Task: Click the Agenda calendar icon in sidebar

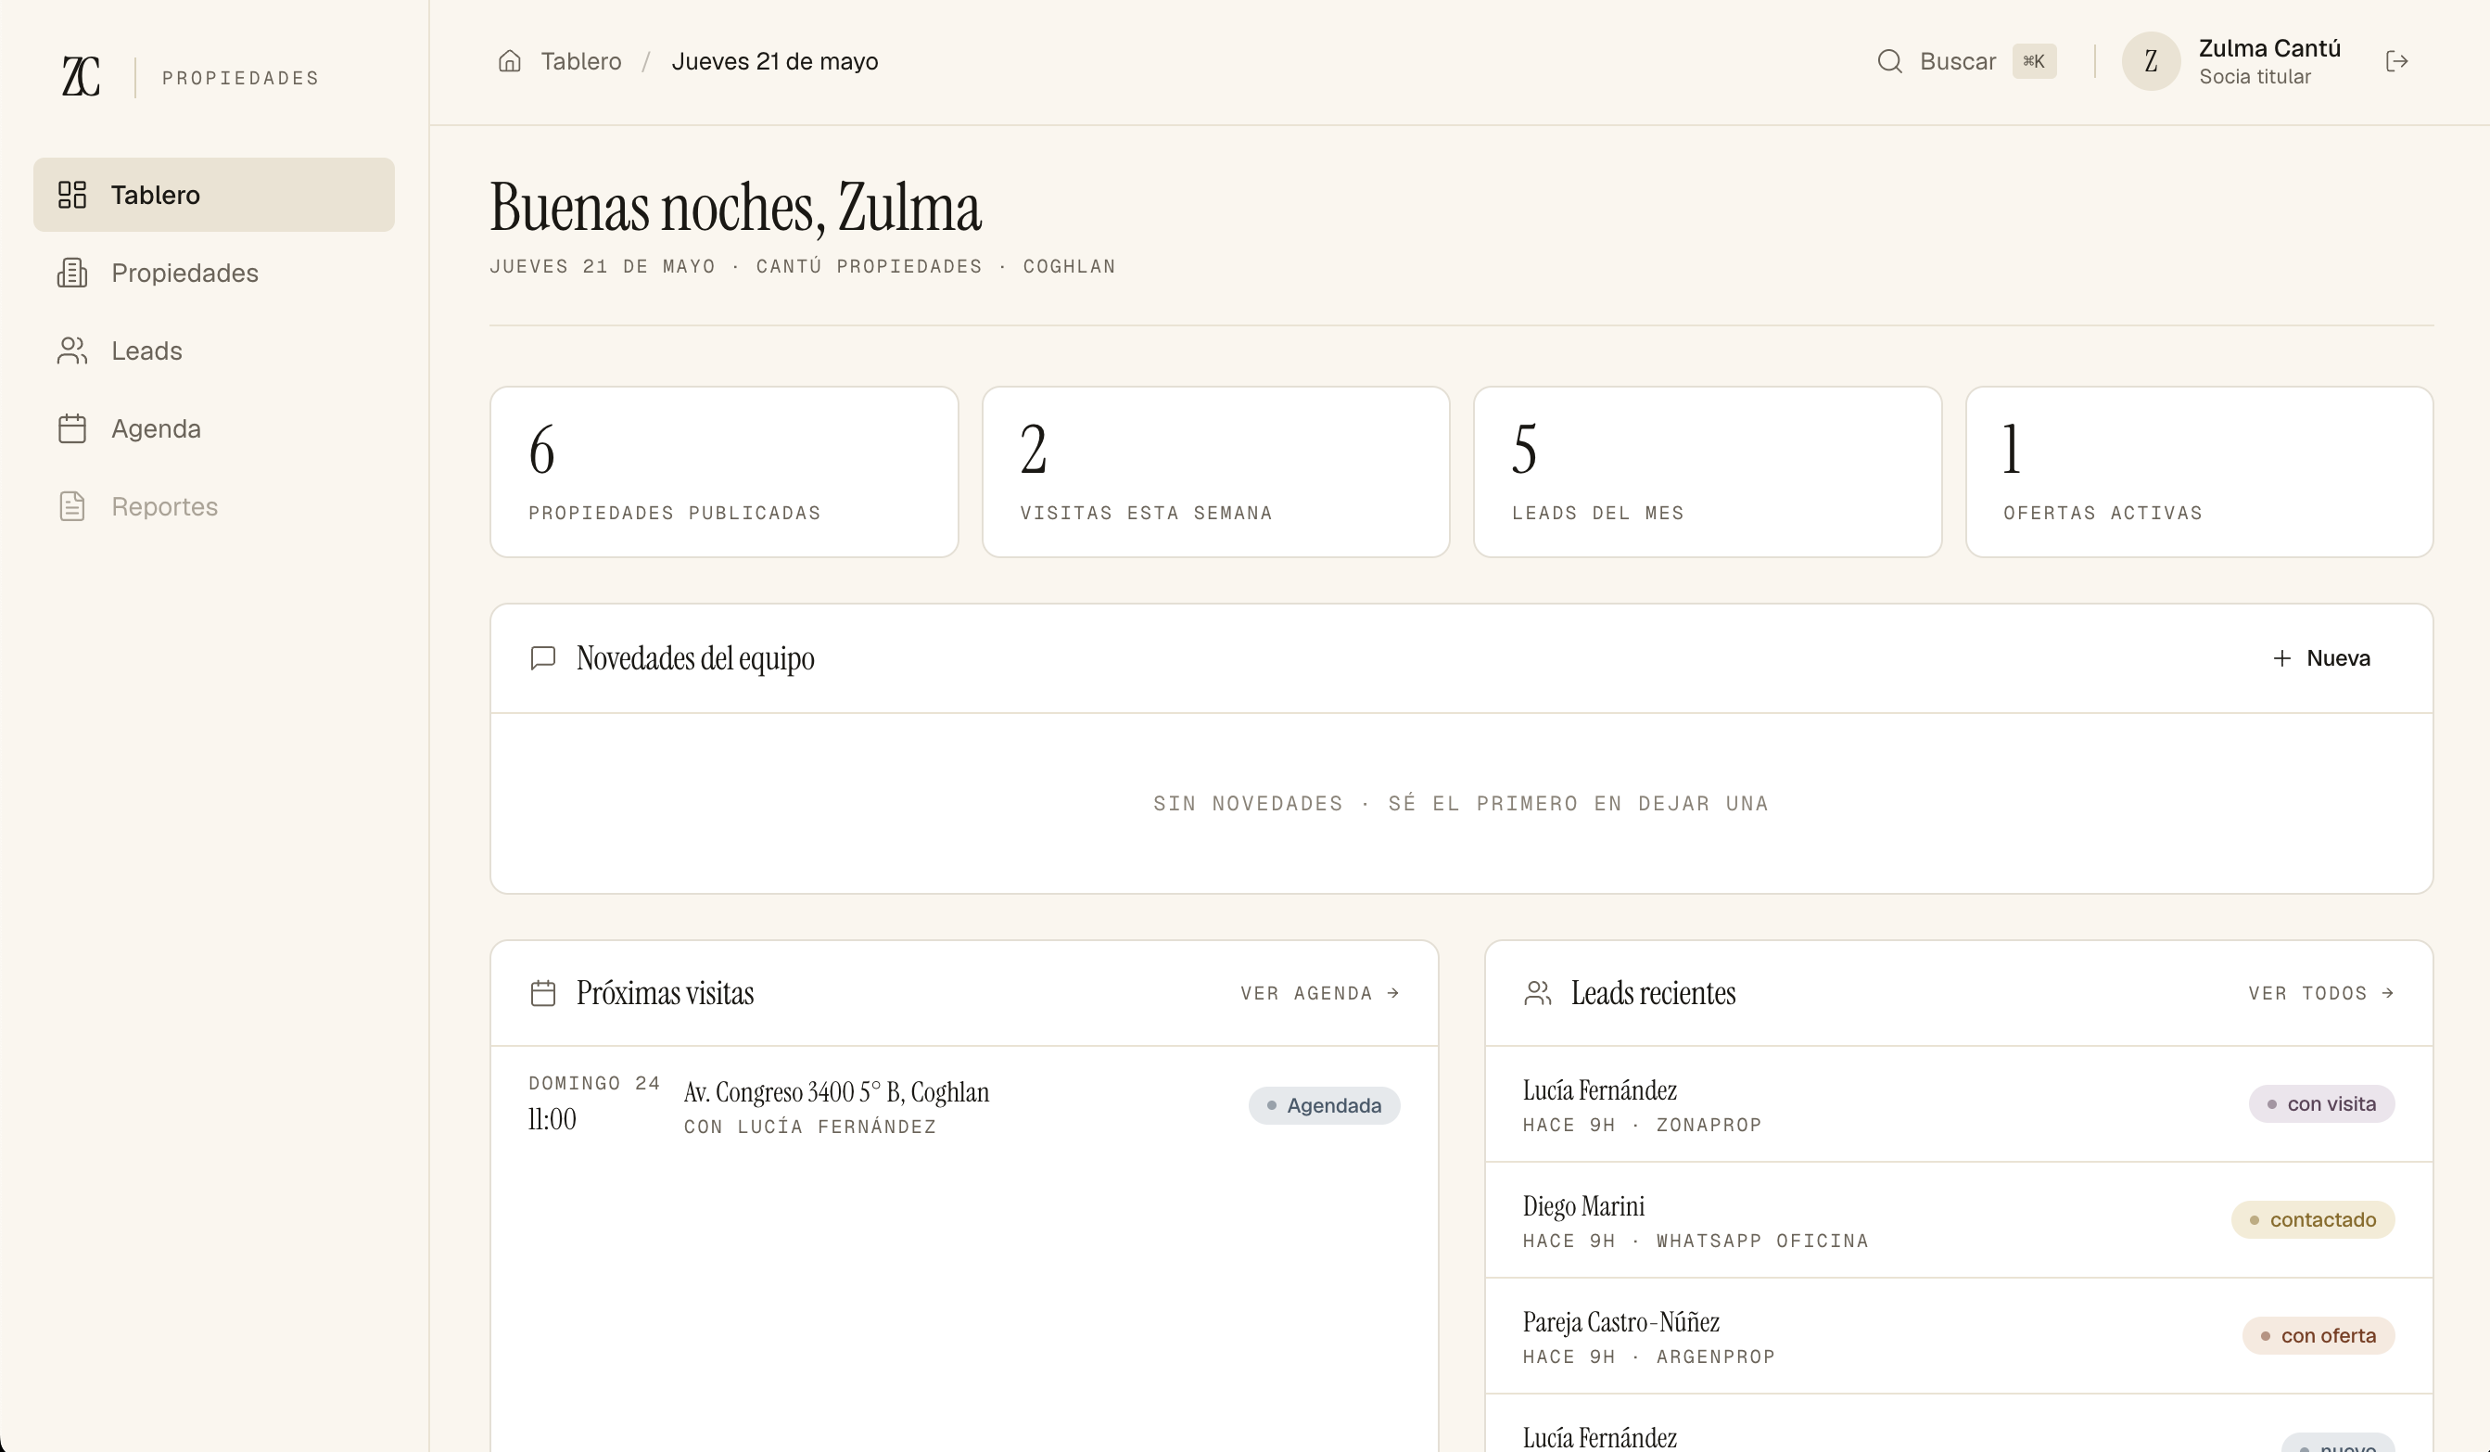Action: [72, 429]
